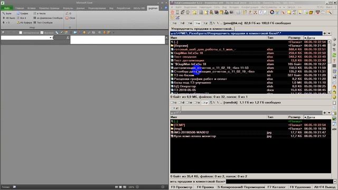Switch lower Total Commander panel to drive c

click(x=174, y=102)
